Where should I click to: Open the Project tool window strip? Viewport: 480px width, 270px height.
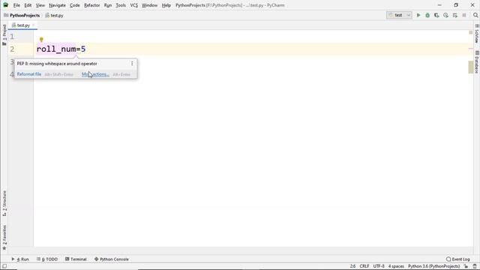point(4,34)
